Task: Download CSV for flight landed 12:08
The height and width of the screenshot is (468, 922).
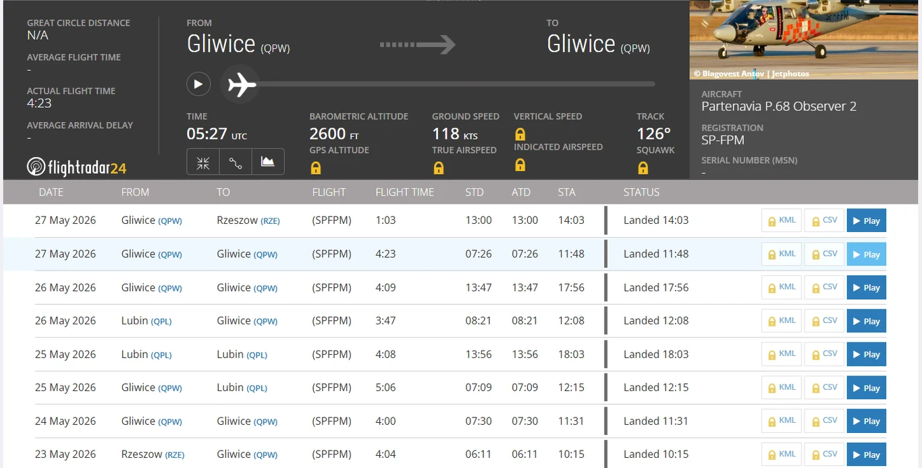Action: pyautogui.click(x=824, y=321)
